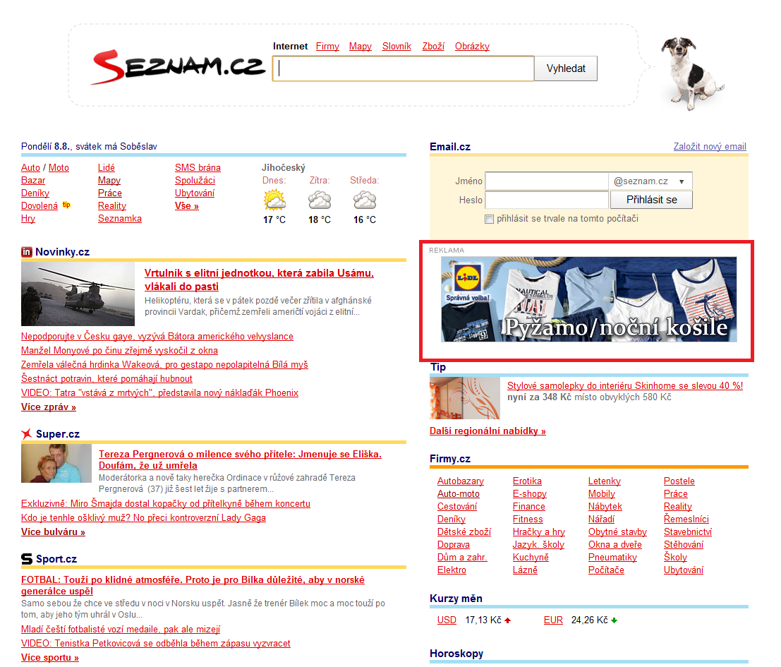This screenshot has height=667, width=781.
Task: Open the Řemeslníci category link
Action: 686,519
